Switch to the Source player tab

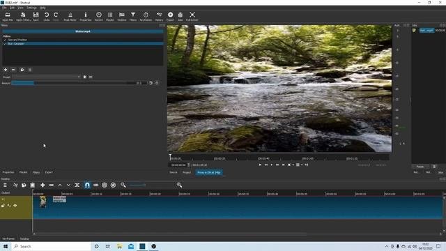coord(174,172)
